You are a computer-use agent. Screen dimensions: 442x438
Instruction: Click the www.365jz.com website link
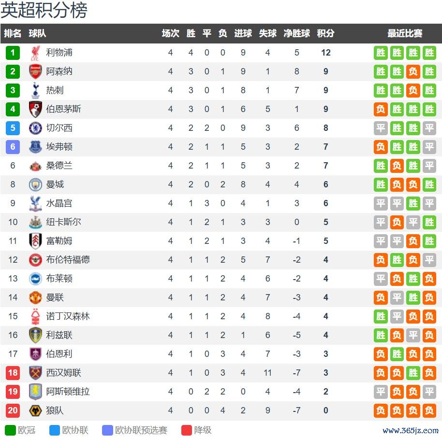(410, 430)
